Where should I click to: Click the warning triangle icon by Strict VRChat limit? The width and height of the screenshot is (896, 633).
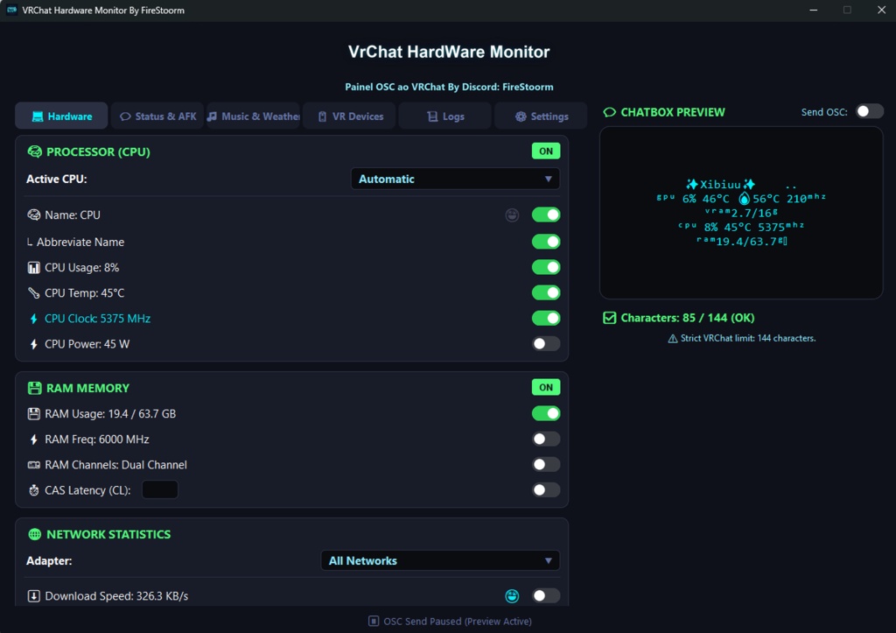pos(673,339)
